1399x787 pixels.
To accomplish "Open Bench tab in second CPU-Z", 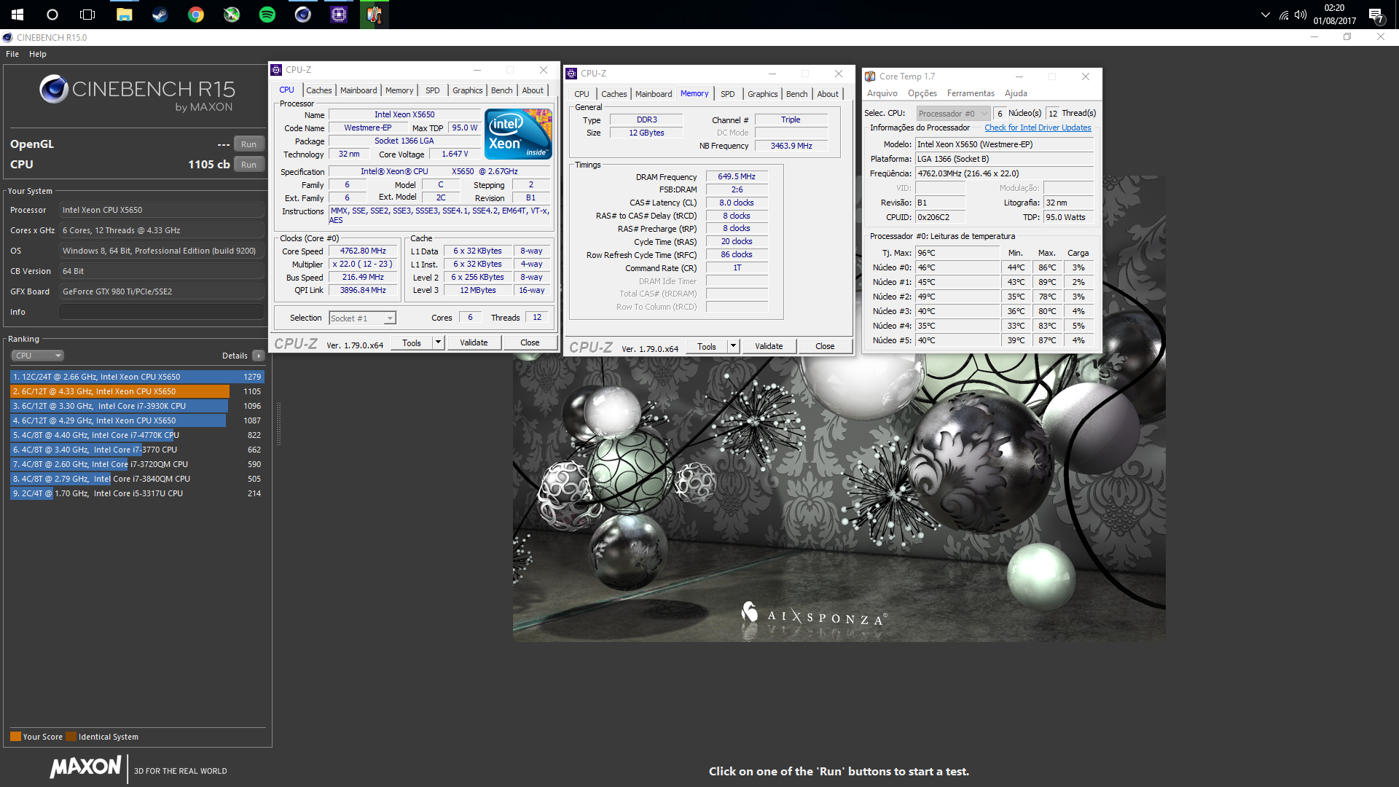I will pos(797,94).
